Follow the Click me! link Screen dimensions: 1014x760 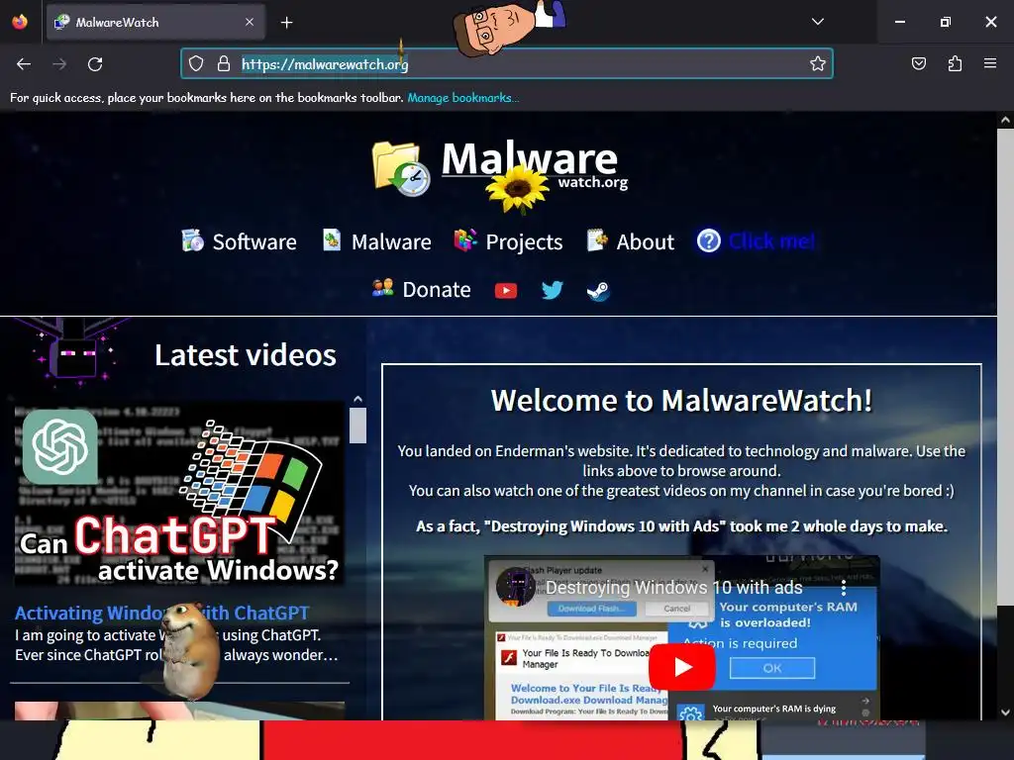tap(771, 241)
